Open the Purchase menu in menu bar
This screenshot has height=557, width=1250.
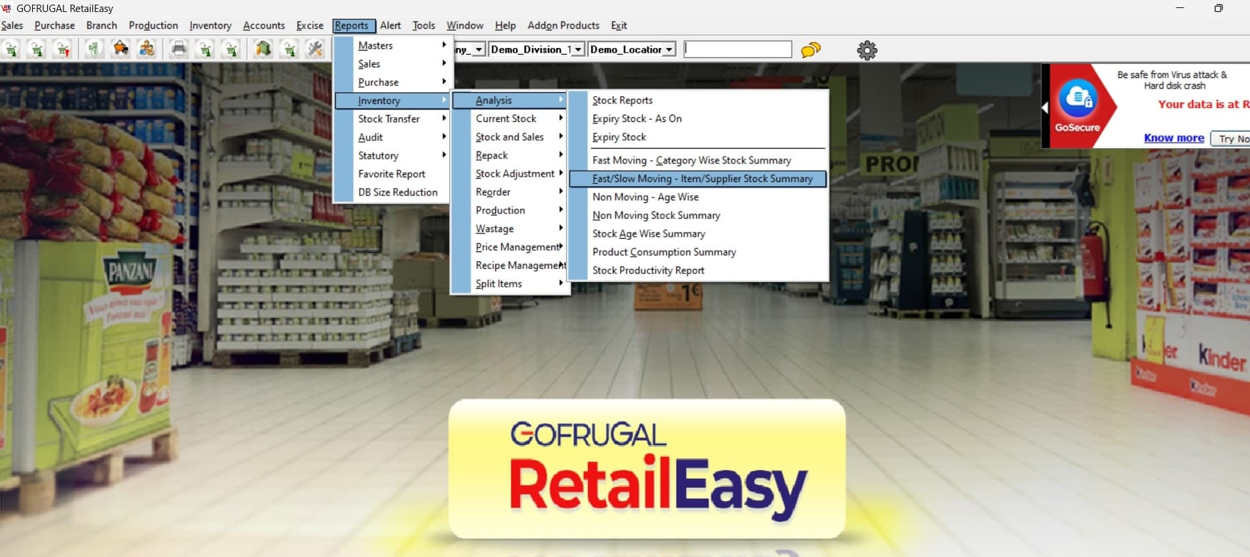(55, 25)
